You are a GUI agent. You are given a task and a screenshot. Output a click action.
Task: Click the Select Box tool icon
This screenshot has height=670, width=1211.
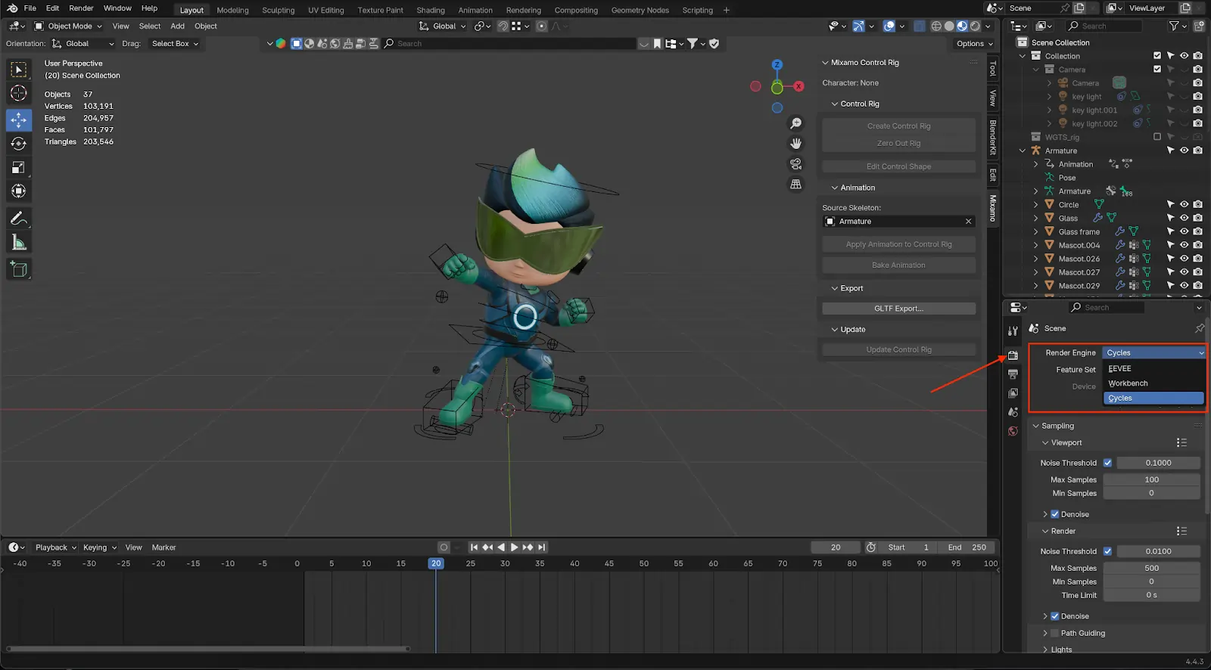click(x=19, y=70)
